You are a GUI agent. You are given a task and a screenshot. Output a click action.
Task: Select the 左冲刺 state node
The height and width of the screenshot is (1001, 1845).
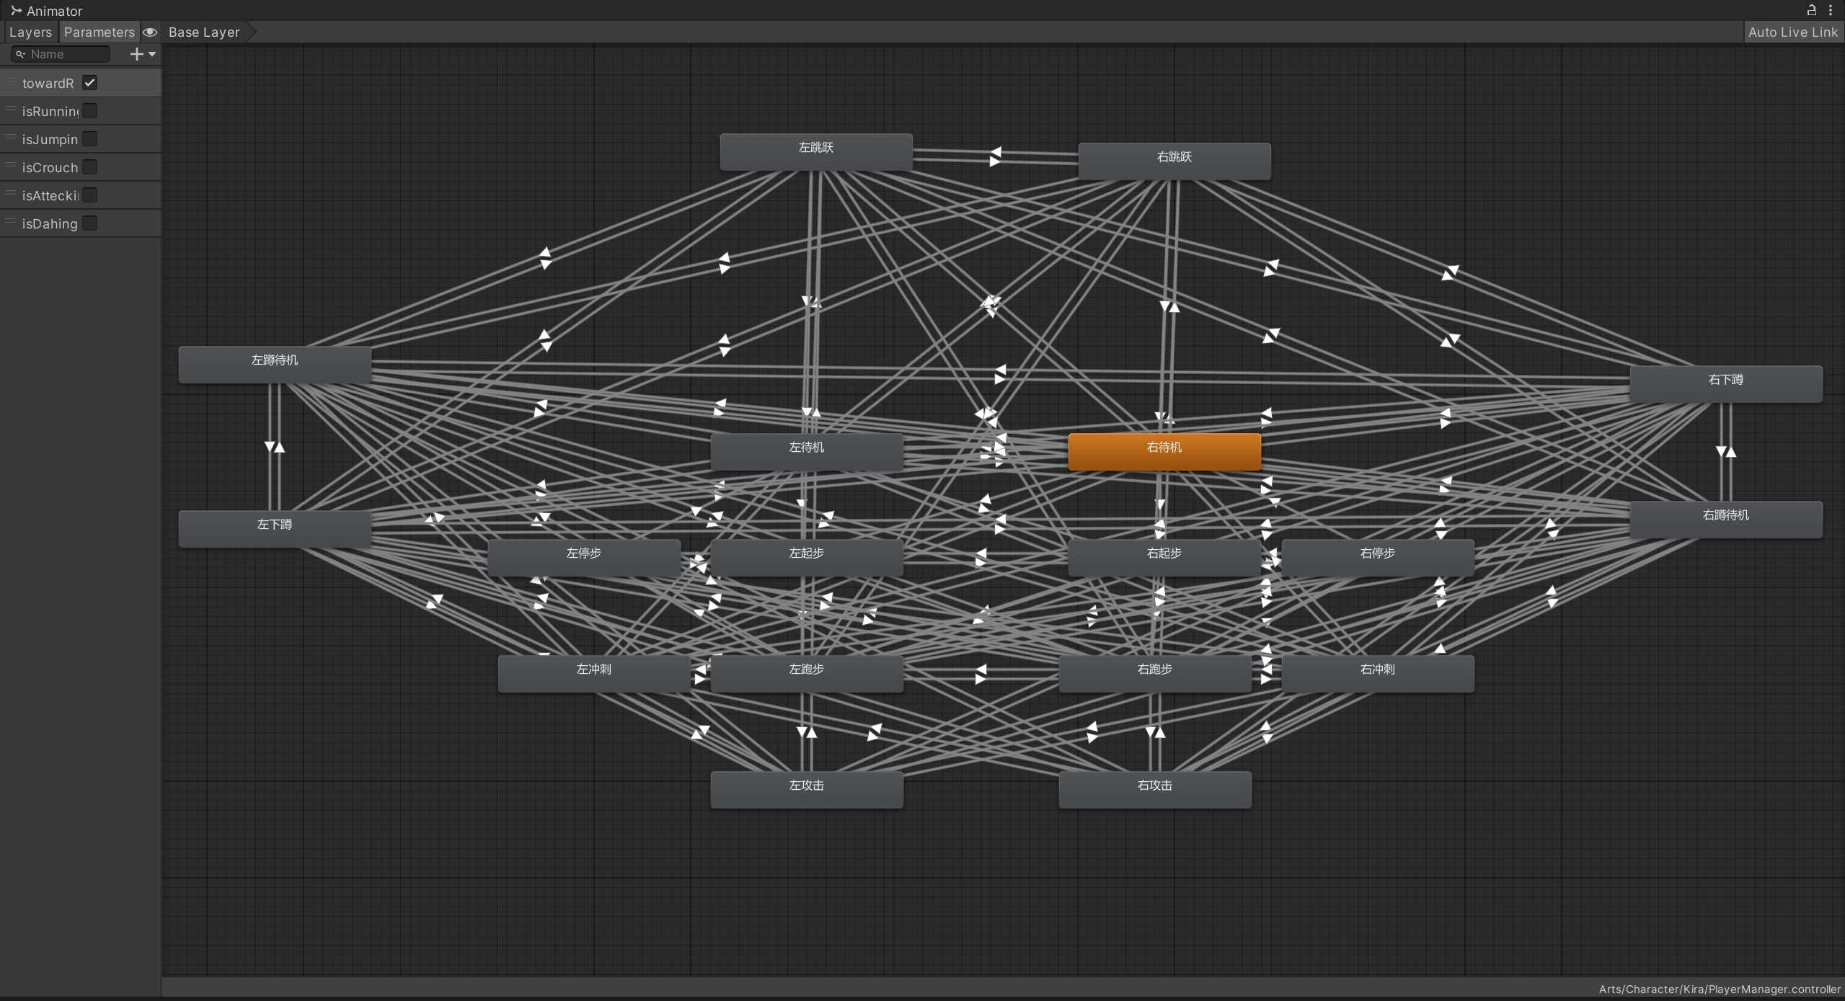click(594, 673)
